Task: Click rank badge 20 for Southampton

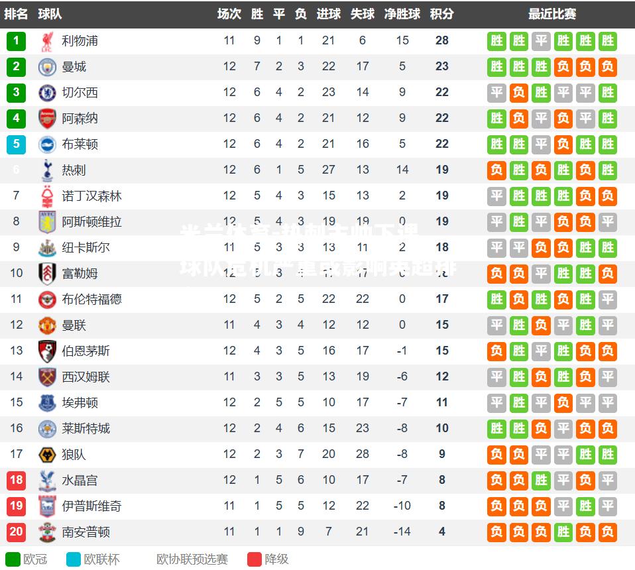Action: tap(16, 532)
